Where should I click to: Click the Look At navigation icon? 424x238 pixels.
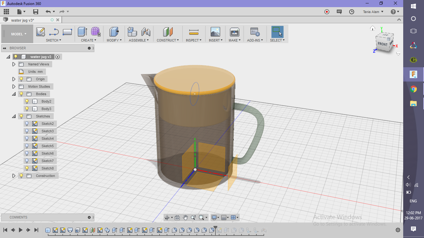pyautogui.click(x=177, y=218)
